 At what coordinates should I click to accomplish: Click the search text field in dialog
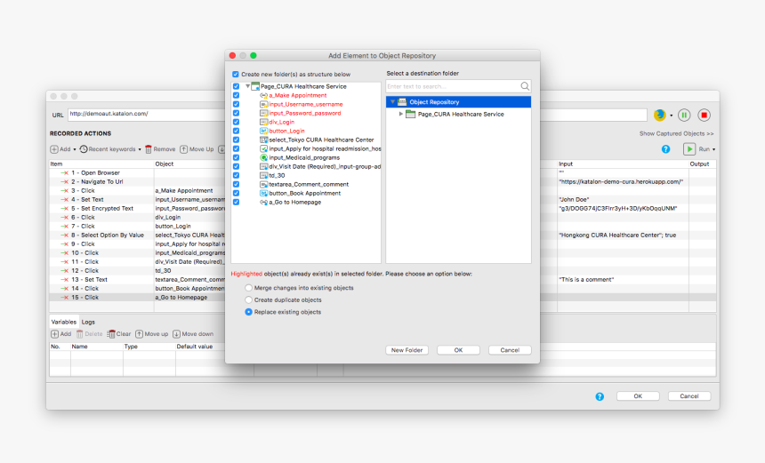point(452,86)
